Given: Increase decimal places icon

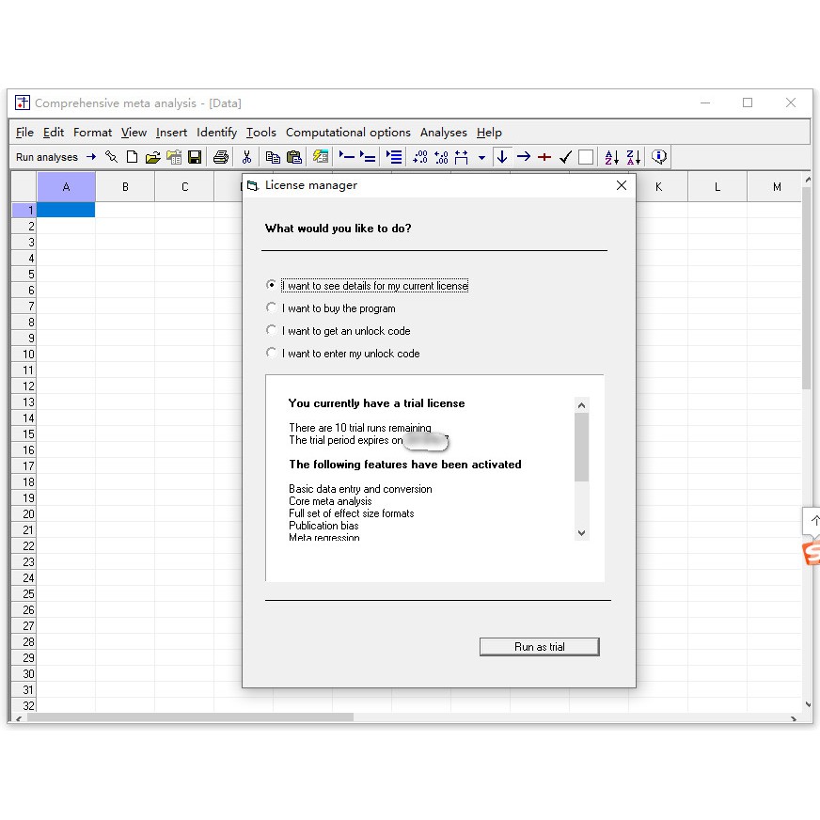Looking at the screenshot, I should (420, 157).
